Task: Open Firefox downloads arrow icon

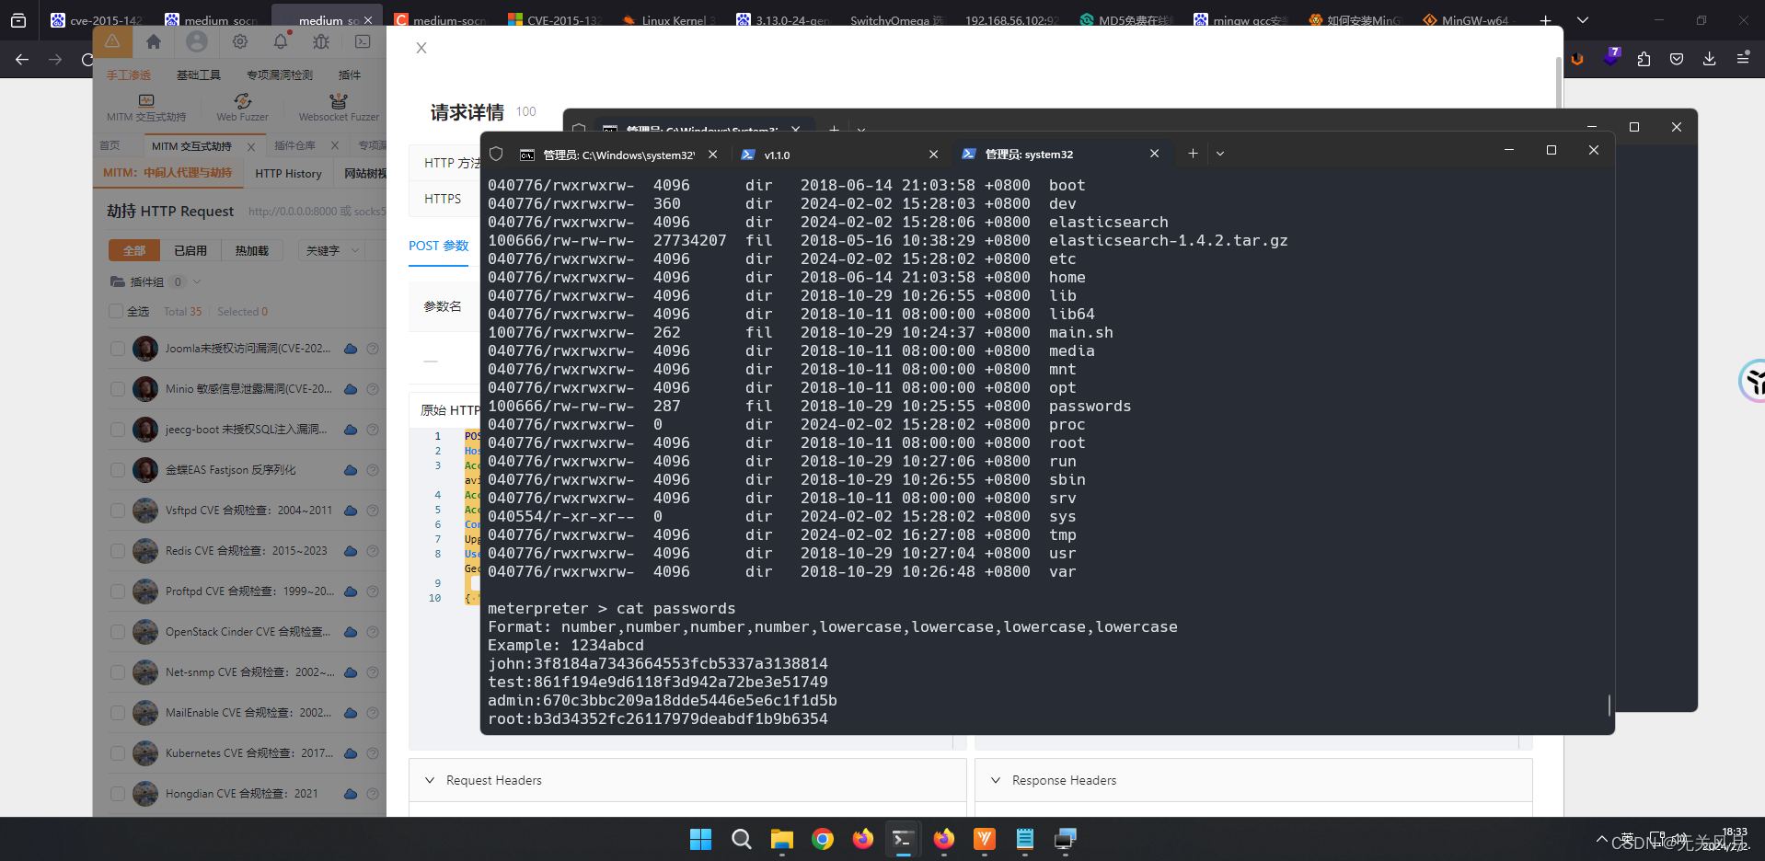Action: click(1709, 59)
